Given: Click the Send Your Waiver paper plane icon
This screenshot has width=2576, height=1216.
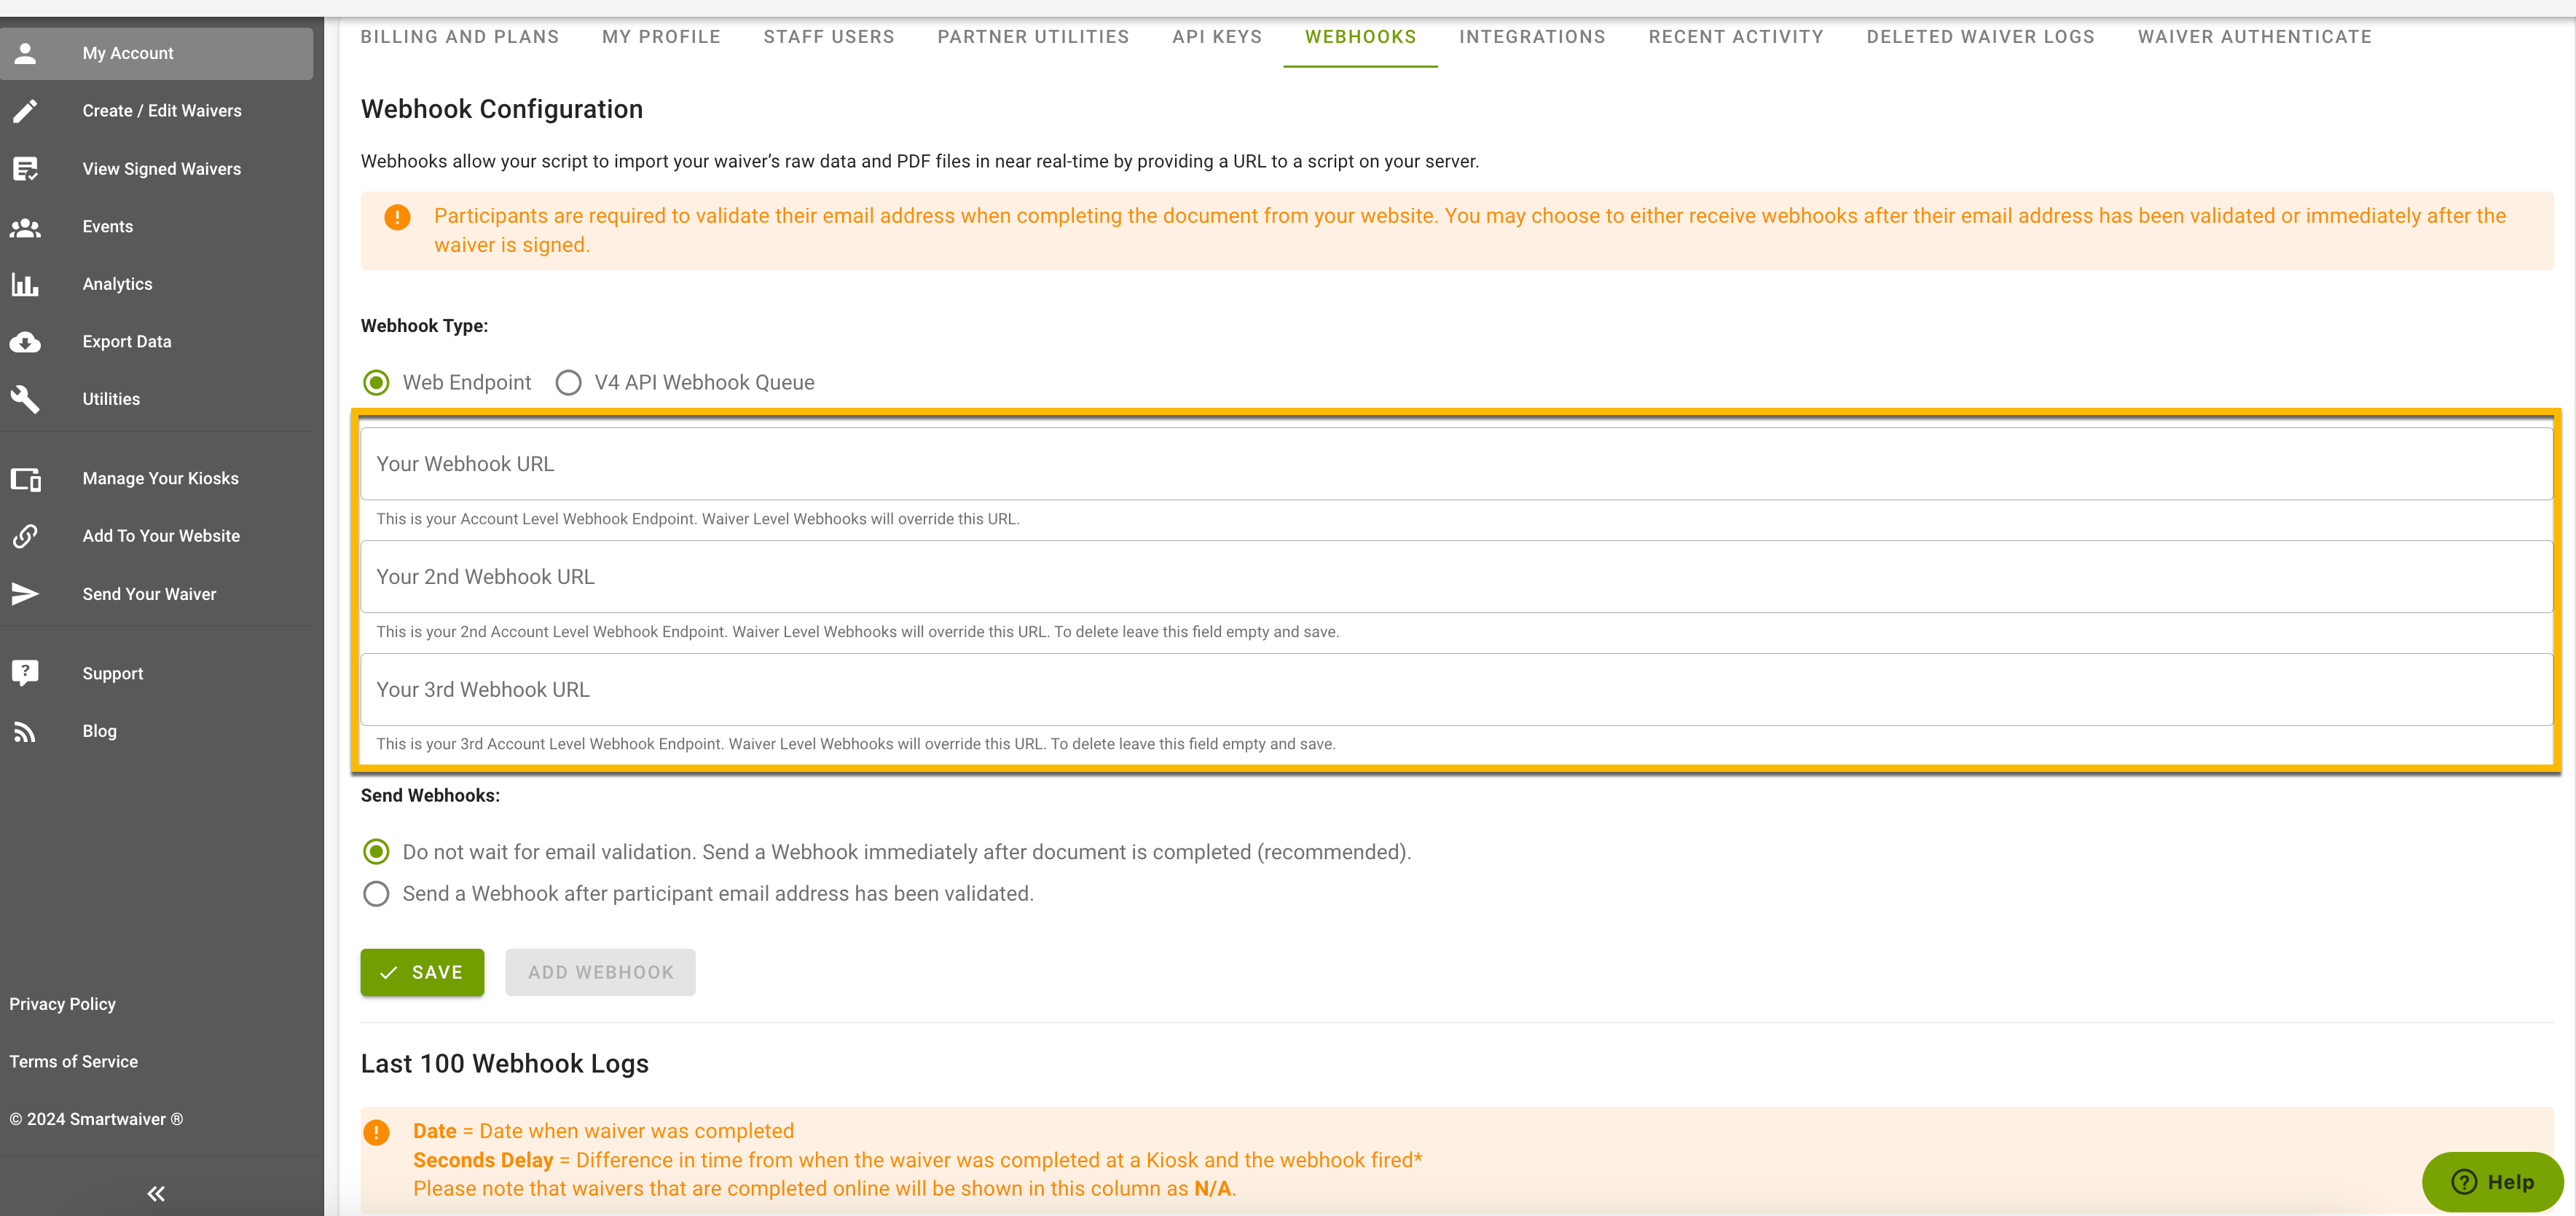Looking at the screenshot, I should point(25,594).
